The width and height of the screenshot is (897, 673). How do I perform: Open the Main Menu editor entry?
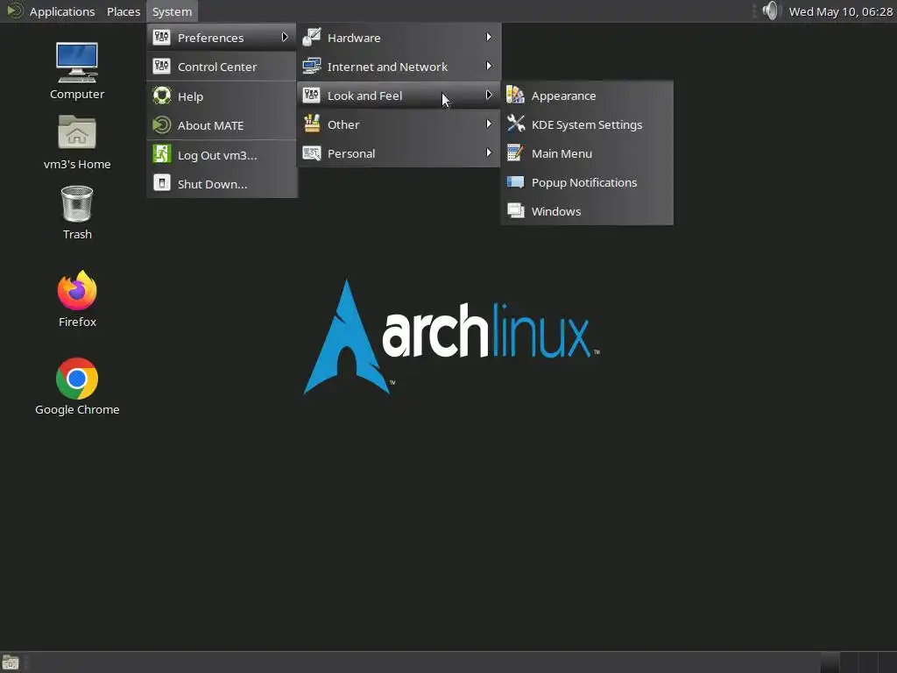coord(587,153)
